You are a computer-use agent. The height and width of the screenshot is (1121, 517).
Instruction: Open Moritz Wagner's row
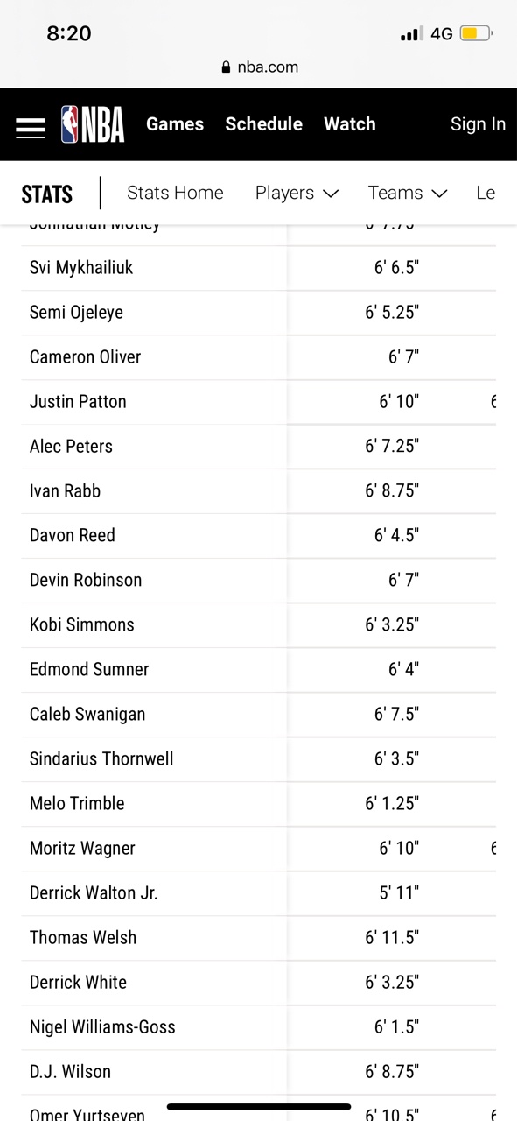click(258, 848)
